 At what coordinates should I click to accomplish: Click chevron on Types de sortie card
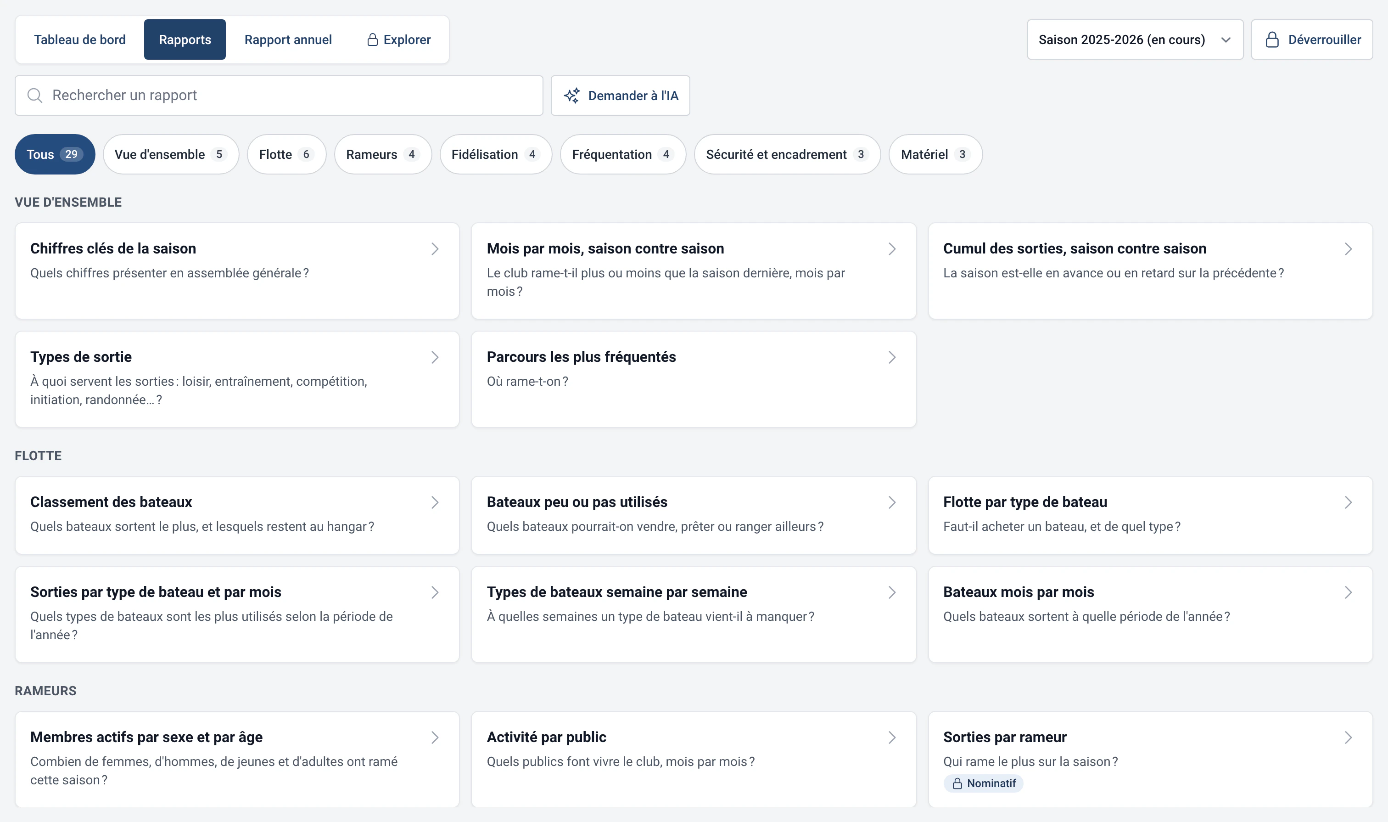point(435,357)
